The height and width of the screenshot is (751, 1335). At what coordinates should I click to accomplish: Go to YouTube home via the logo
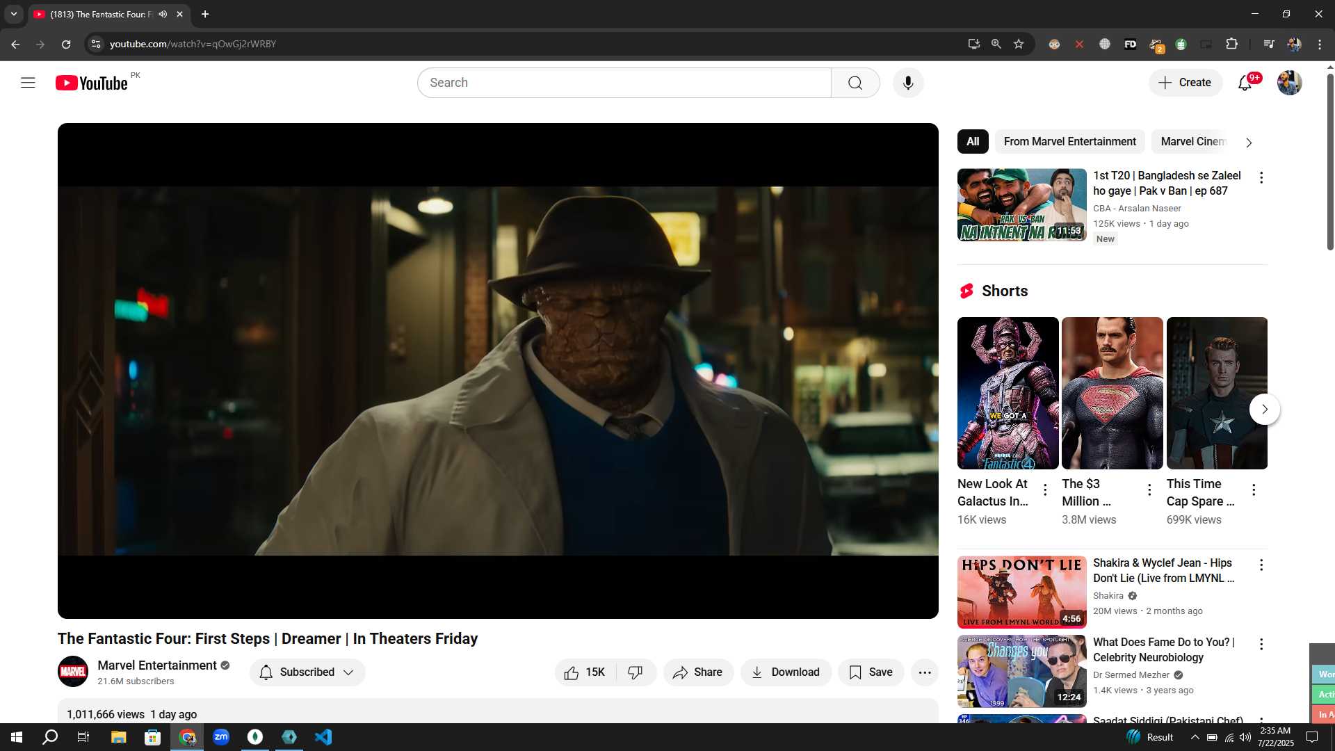[x=92, y=83]
